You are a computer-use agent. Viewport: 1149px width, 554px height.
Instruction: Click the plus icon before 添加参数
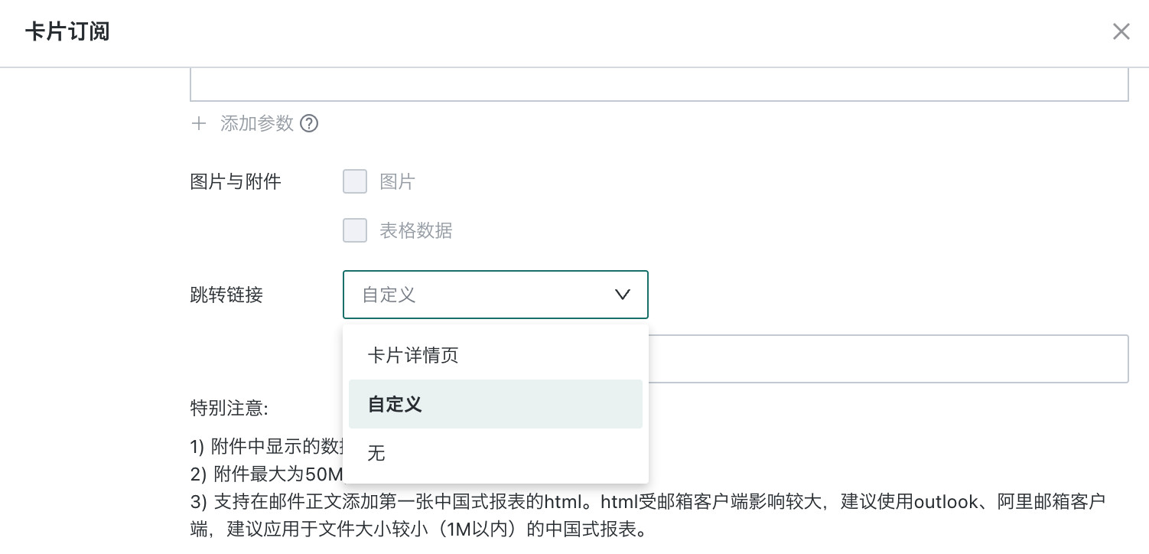(x=199, y=123)
